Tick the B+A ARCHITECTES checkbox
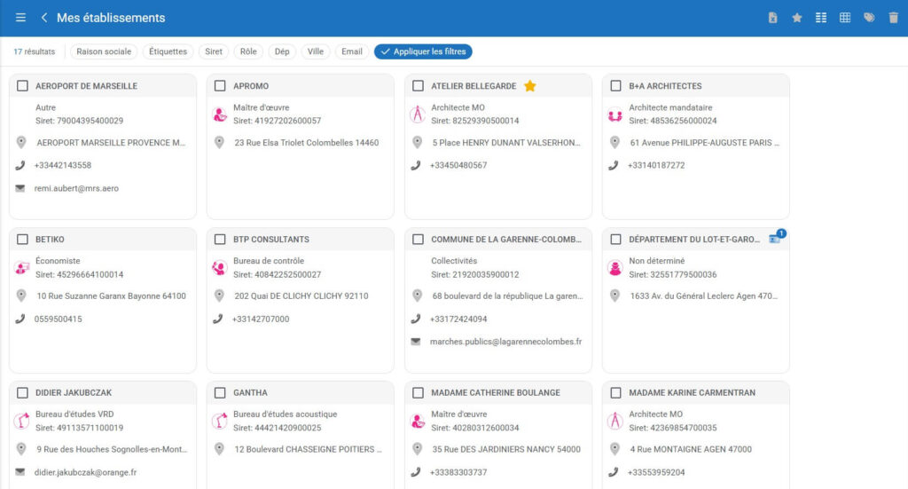Screen dimensions: 908x489 (x=615, y=86)
